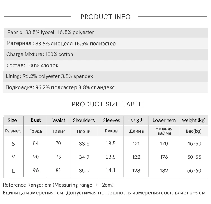The width and height of the screenshot is (211, 204).
Task: Click the Sleeves column header
Action: [111, 120]
